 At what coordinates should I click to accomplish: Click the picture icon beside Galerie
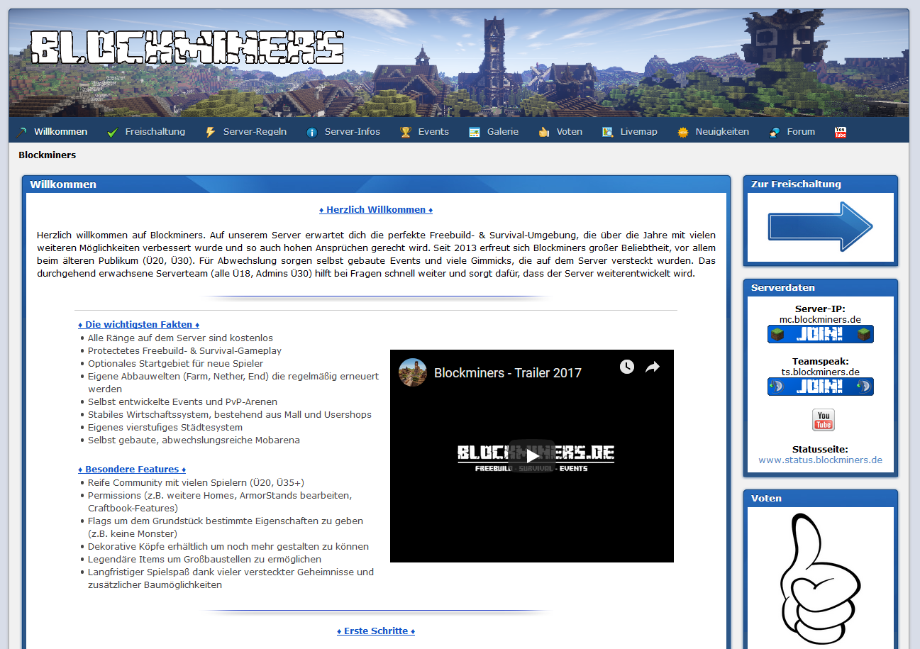[x=475, y=132]
